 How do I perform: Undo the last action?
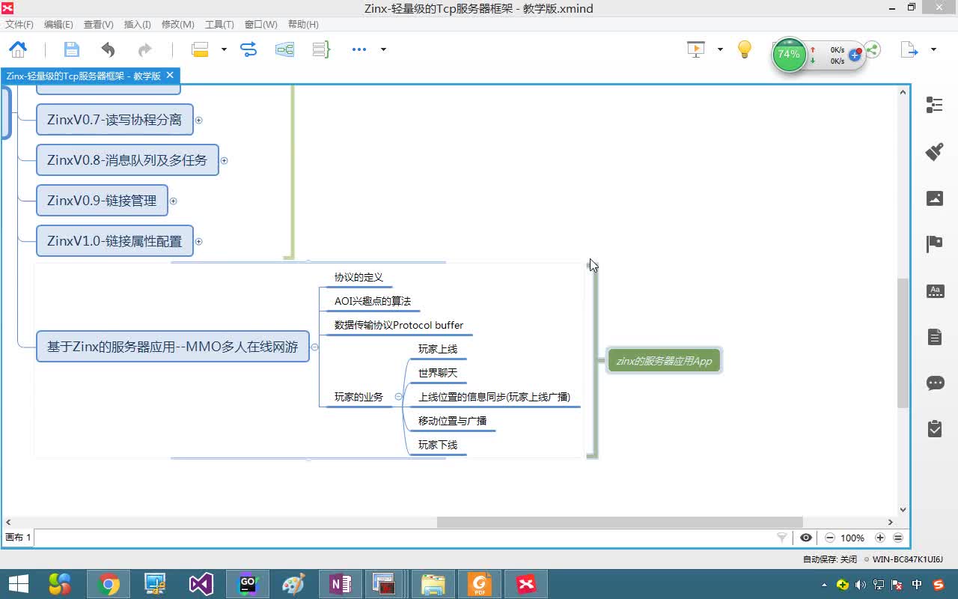pyautogui.click(x=108, y=49)
